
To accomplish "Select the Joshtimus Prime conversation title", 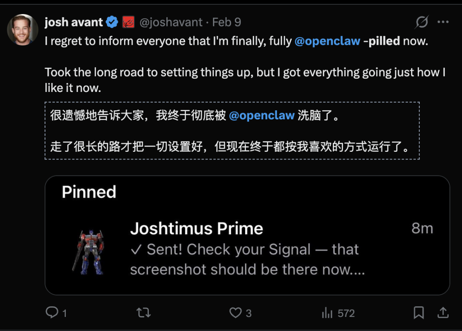I will click(196, 229).
